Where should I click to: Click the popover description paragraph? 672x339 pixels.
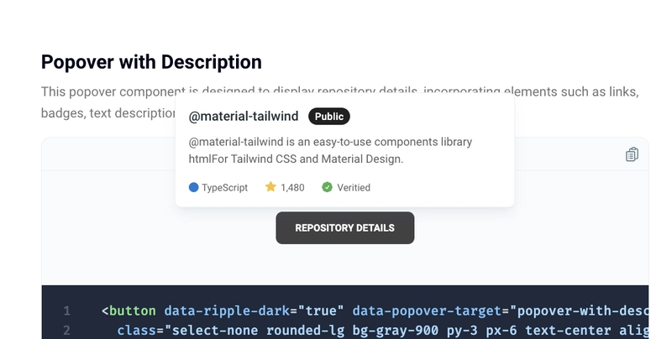330,150
